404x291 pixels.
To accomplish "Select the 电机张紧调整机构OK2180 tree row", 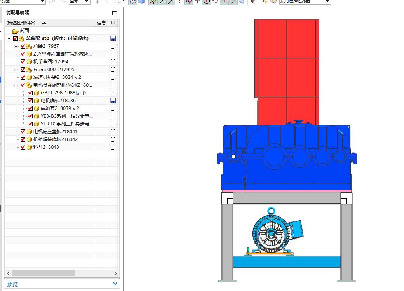I will (63, 85).
